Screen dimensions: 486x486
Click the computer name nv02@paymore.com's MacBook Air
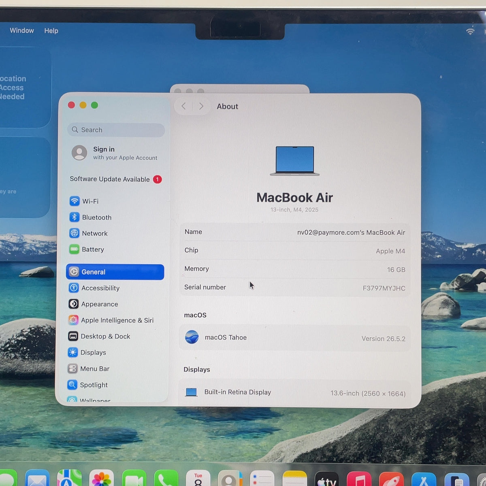[x=351, y=232]
